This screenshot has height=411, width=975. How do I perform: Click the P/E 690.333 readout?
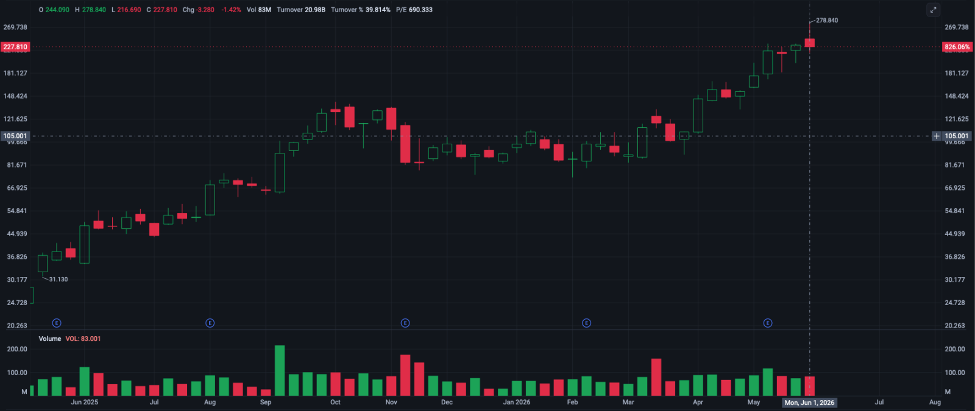coord(414,10)
